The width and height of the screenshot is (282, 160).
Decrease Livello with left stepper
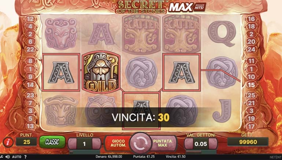[x=73, y=144]
